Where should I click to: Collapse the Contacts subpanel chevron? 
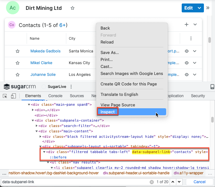(x=195, y=24)
